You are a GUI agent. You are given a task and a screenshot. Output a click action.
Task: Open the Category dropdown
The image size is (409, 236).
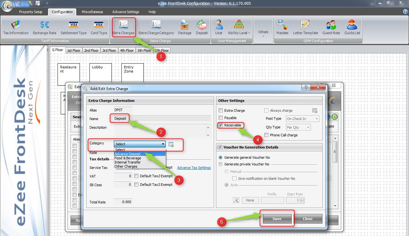coord(140,144)
